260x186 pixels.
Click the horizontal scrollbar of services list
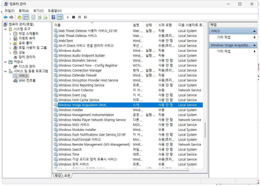123,170
